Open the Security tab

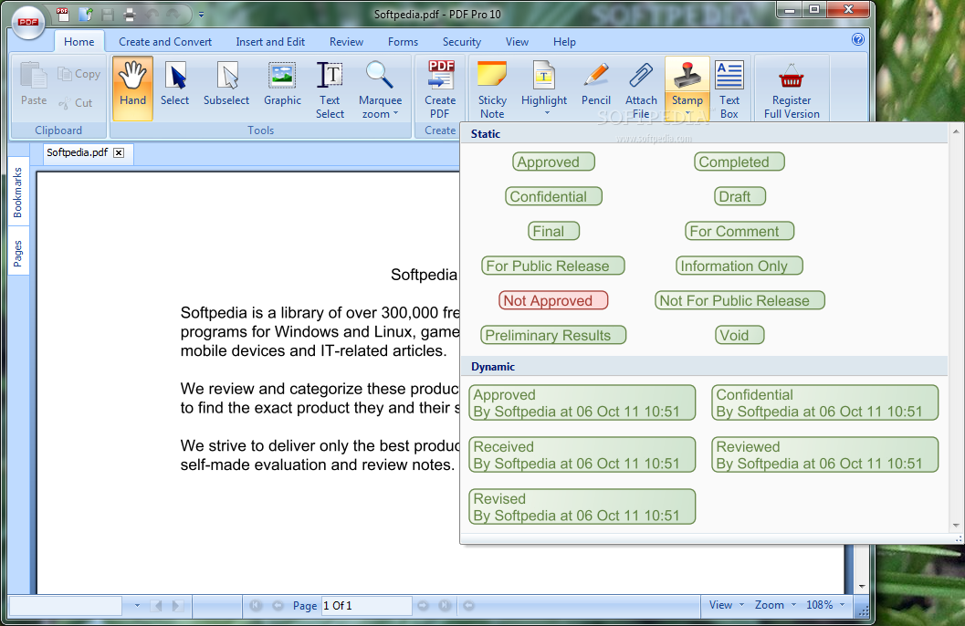point(462,42)
